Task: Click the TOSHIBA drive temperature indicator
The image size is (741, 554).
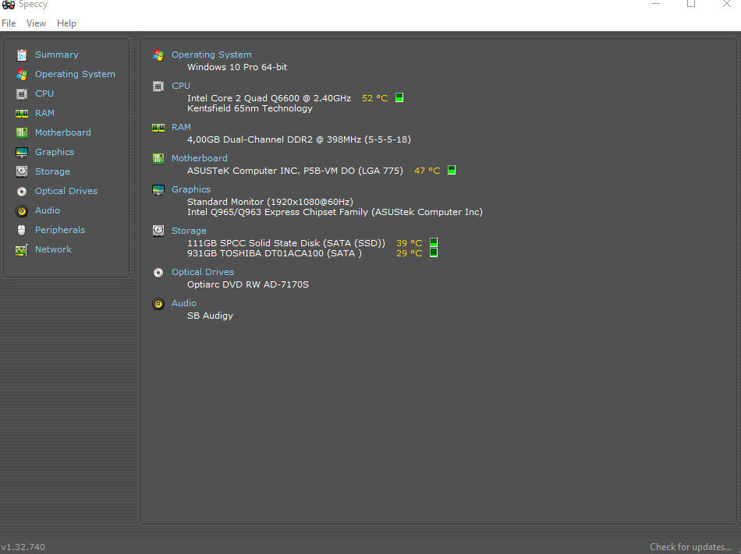Action: [434, 253]
